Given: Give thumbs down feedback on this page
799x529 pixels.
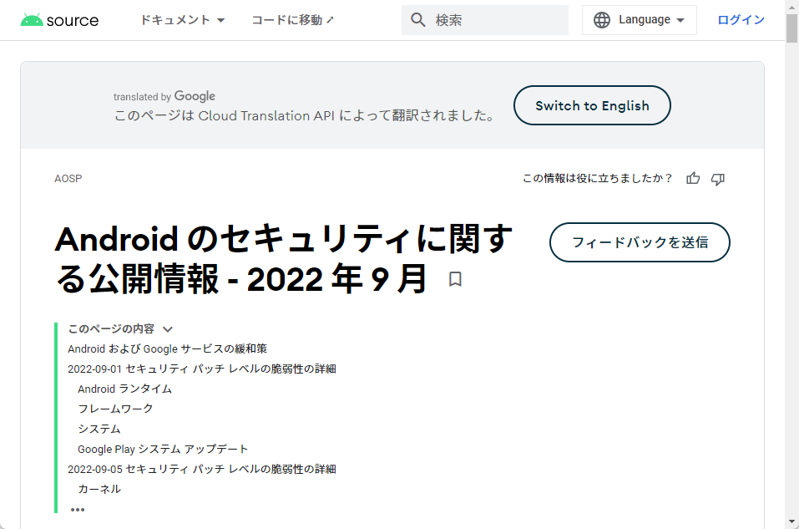Looking at the screenshot, I should point(717,178).
